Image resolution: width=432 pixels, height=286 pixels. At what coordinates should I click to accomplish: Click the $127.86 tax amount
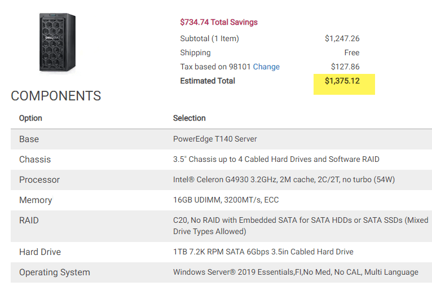(345, 67)
